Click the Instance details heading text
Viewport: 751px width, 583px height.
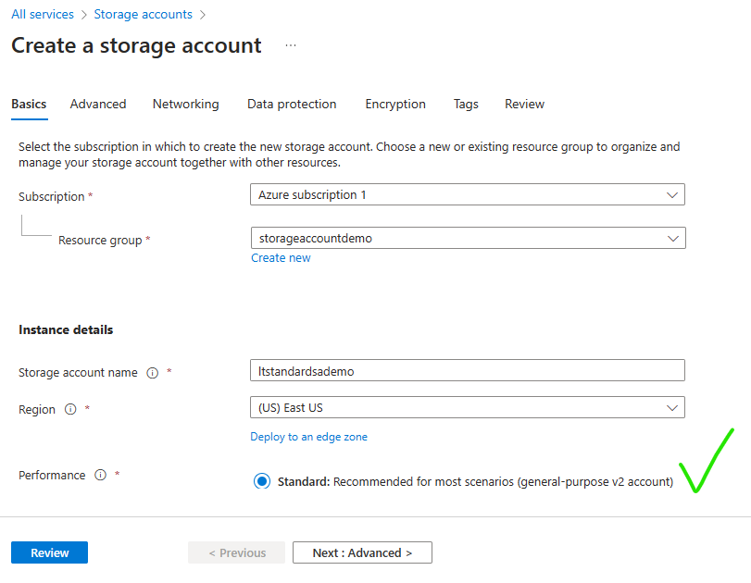[x=66, y=329]
